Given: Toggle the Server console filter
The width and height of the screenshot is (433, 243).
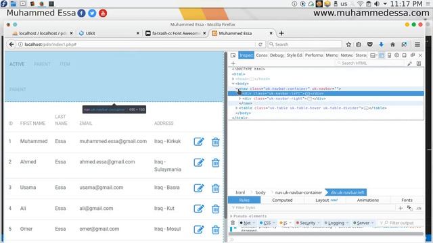Looking at the screenshot, I should pos(363,223).
